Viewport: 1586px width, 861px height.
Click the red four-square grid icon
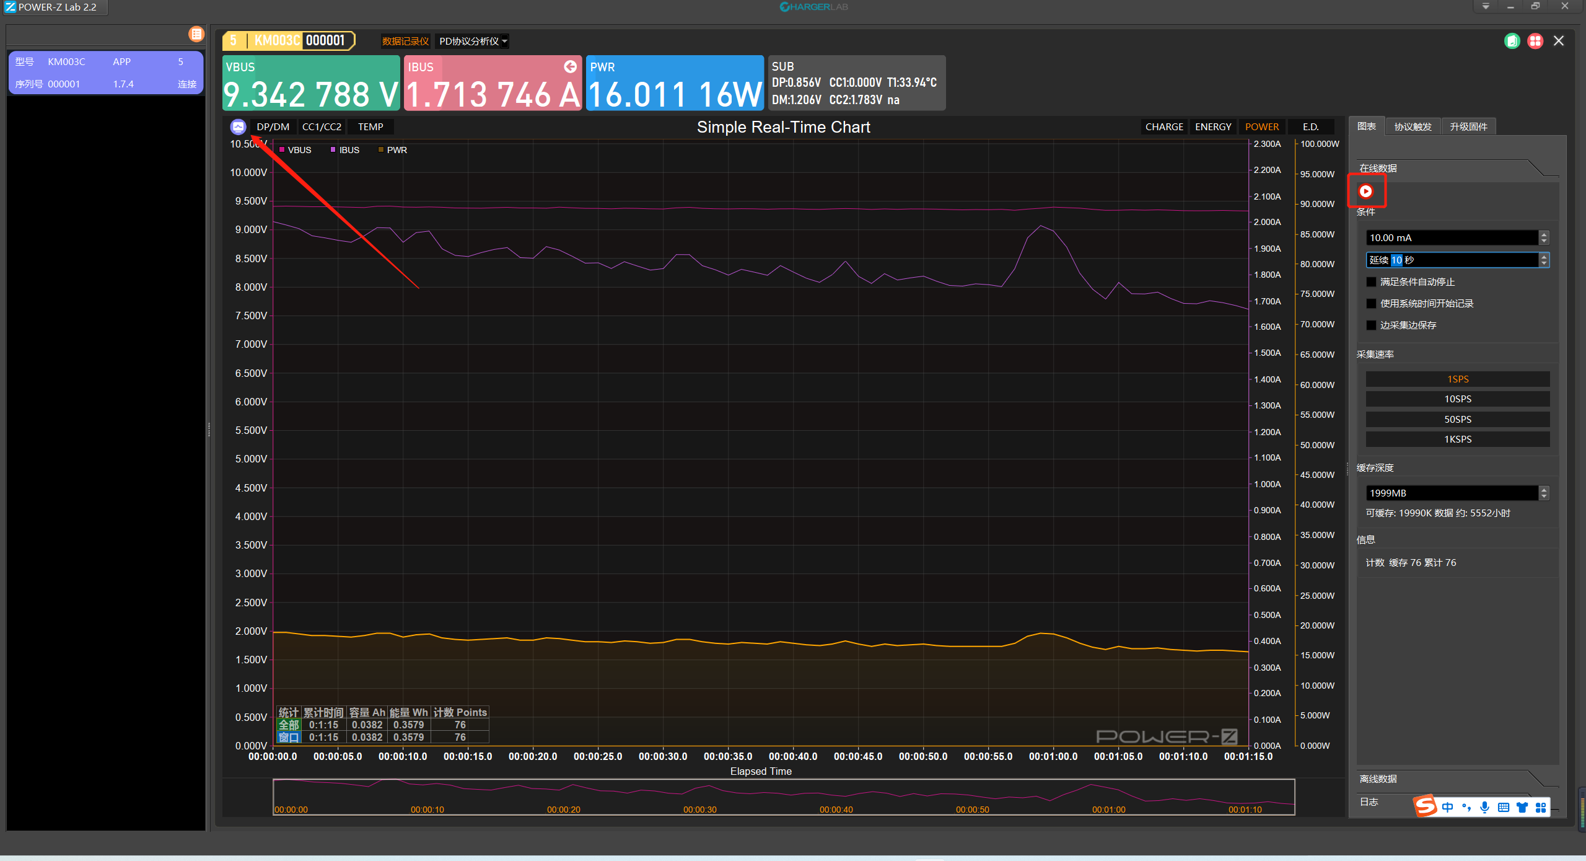click(1535, 42)
